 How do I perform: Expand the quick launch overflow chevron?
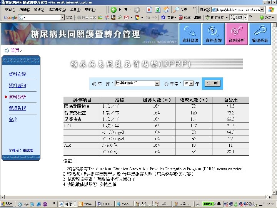54,203
